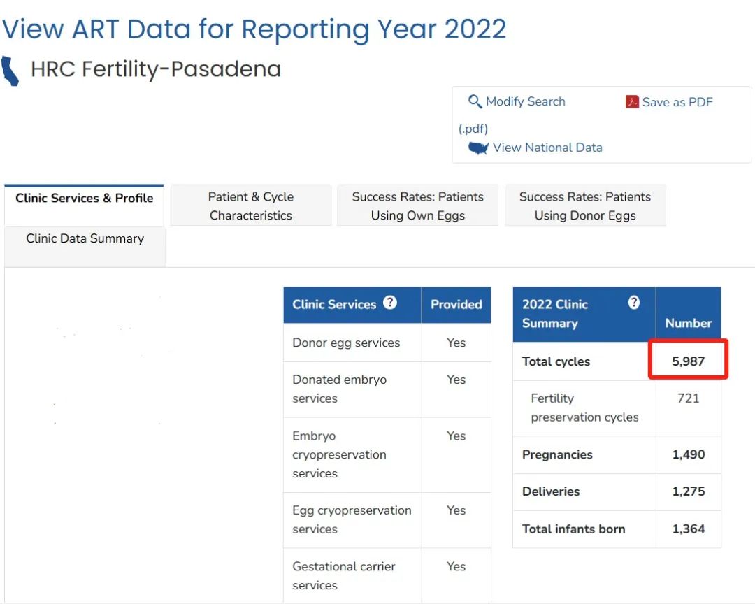Click Yes for Donor egg services
This screenshot has height=604, width=755.
pos(456,343)
